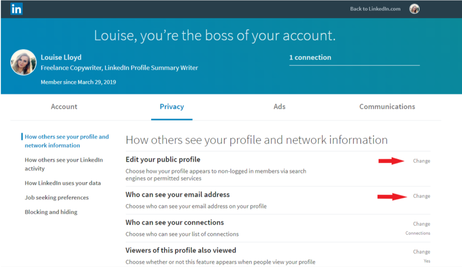Expand Who can see your connections setting
The width and height of the screenshot is (462, 267).
click(421, 224)
